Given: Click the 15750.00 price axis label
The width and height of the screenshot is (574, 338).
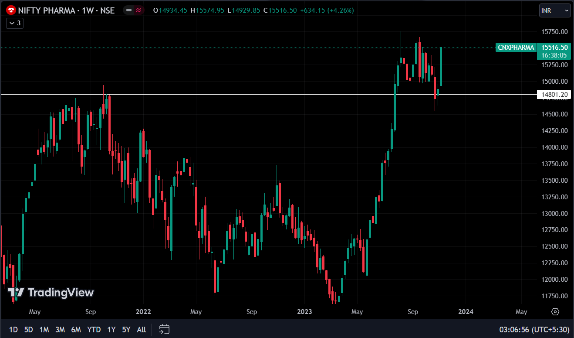Looking at the screenshot, I should [554, 32].
